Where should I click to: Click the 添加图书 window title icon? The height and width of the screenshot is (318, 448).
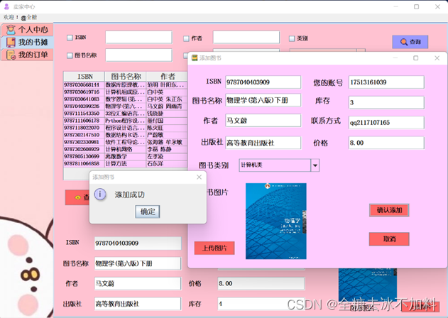(195, 58)
